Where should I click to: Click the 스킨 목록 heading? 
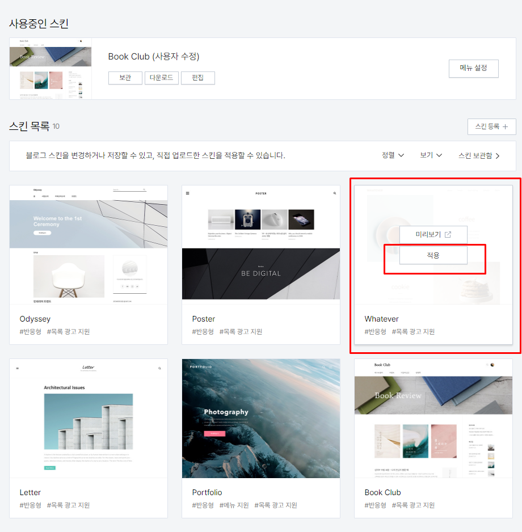click(x=29, y=126)
